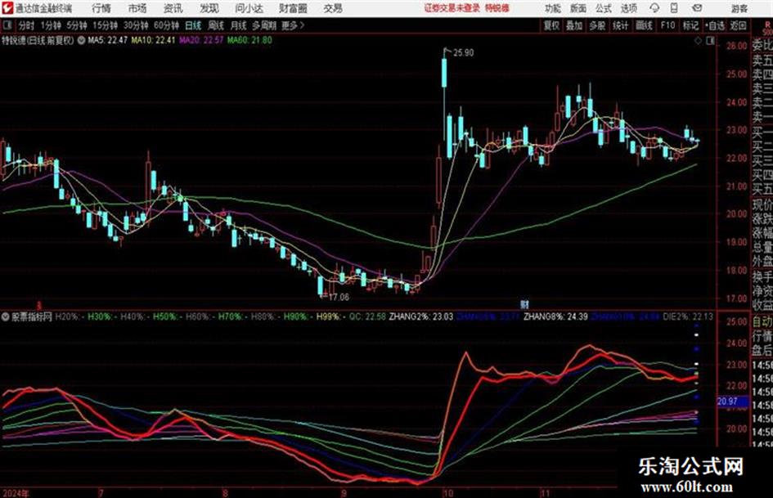The image size is (773, 498).
Task: Switch to 分时 intraday tab
Action: [27, 25]
